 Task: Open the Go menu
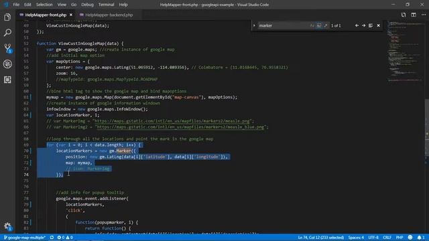(x=74, y=5)
